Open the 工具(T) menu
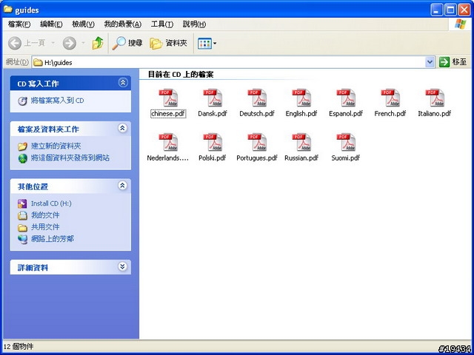This screenshot has width=474, height=355. point(162,24)
